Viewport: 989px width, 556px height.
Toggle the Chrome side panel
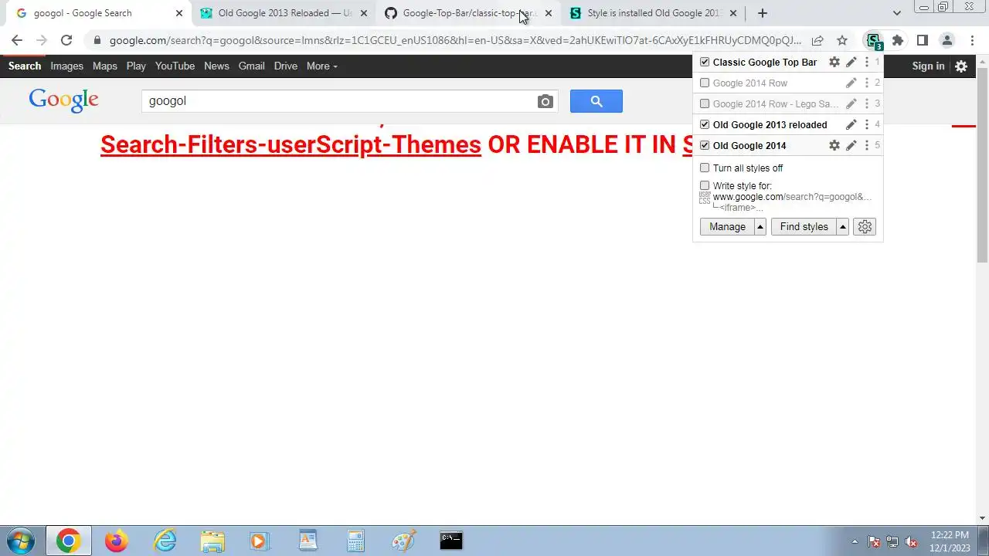pyautogui.click(x=923, y=40)
